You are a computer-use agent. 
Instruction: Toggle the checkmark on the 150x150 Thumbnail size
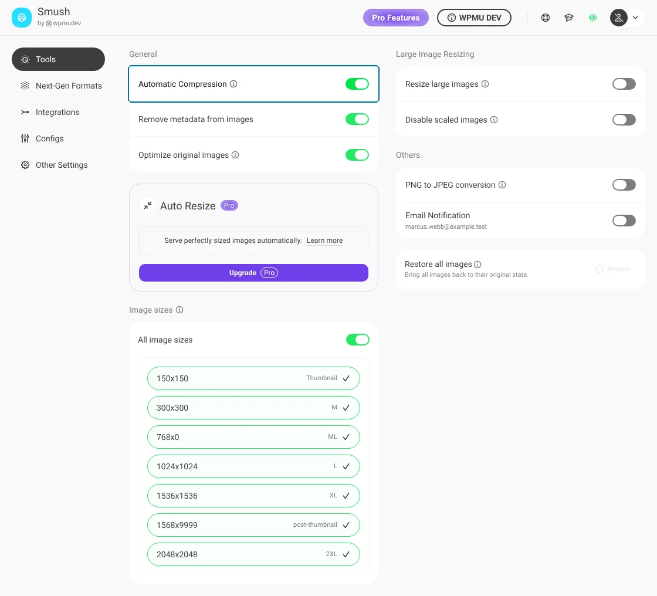pyautogui.click(x=346, y=378)
